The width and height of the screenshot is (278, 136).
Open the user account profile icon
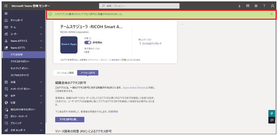coord(273,6)
